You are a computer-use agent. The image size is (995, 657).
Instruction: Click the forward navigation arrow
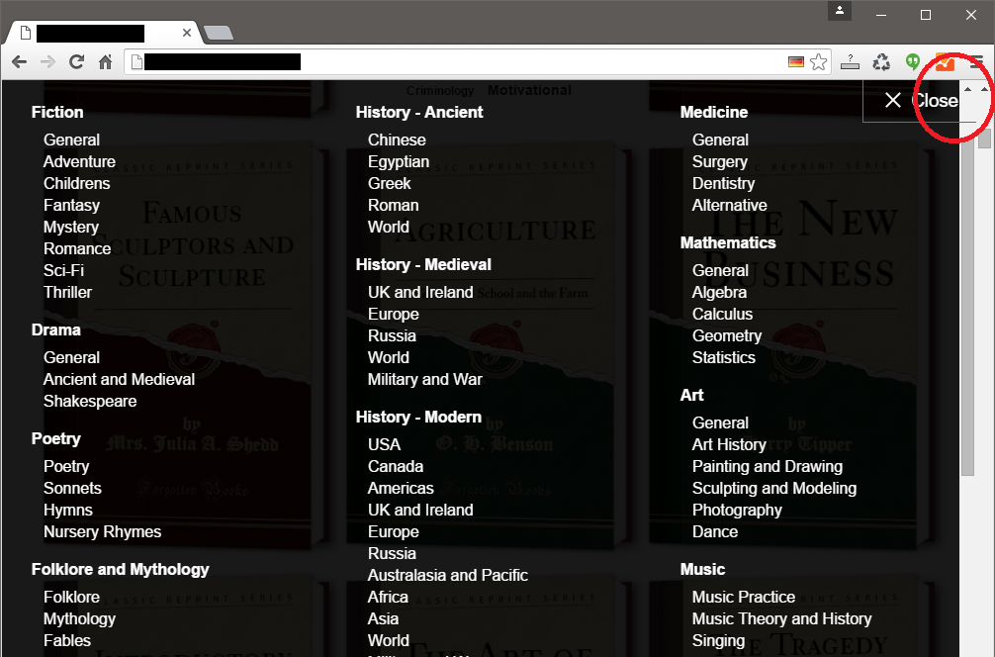coord(46,61)
